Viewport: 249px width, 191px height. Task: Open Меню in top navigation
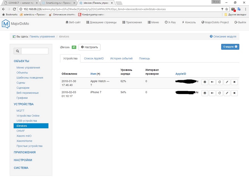153,22
